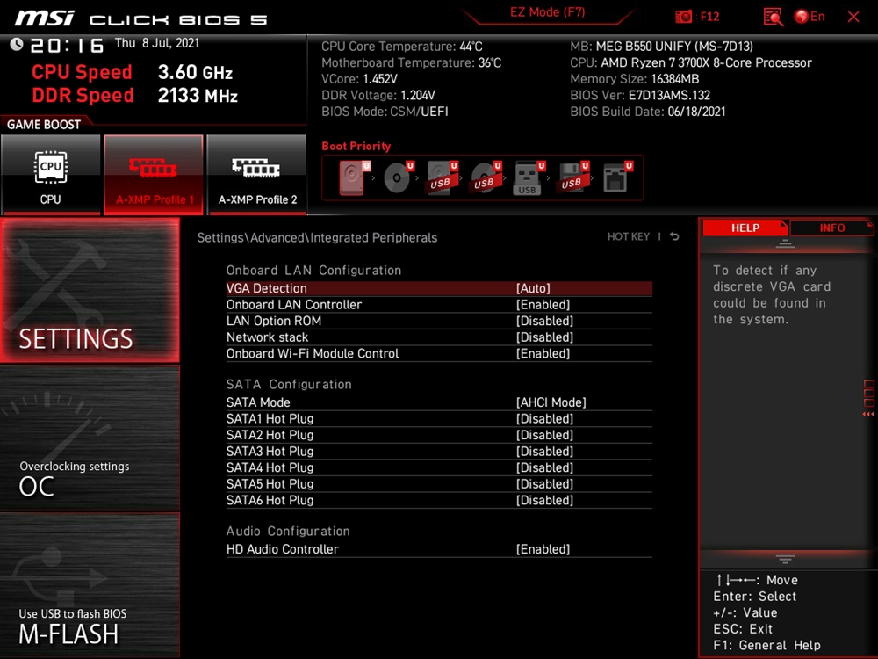
Task: Click the side panel arrows tab at right edge
Action: pyautogui.click(x=868, y=398)
